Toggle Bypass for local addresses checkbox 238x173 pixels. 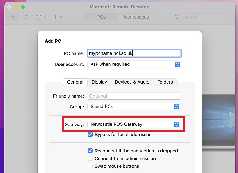pyautogui.click(x=91, y=135)
